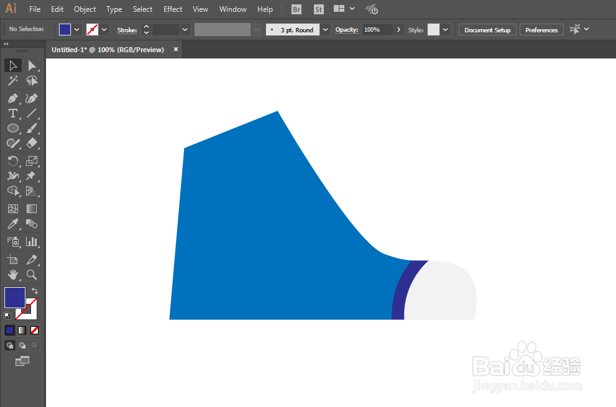
Task: Pick the Ellipse shape tool
Action: click(x=13, y=129)
